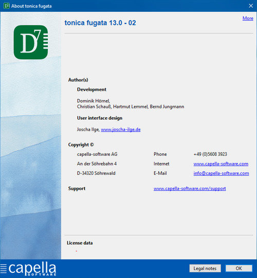The width and height of the screenshot is (257, 278).
Task: Open www.capella-software.com/support link
Action: pos(190,188)
